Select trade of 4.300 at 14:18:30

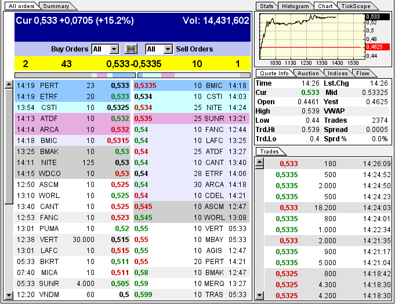(328, 285)
